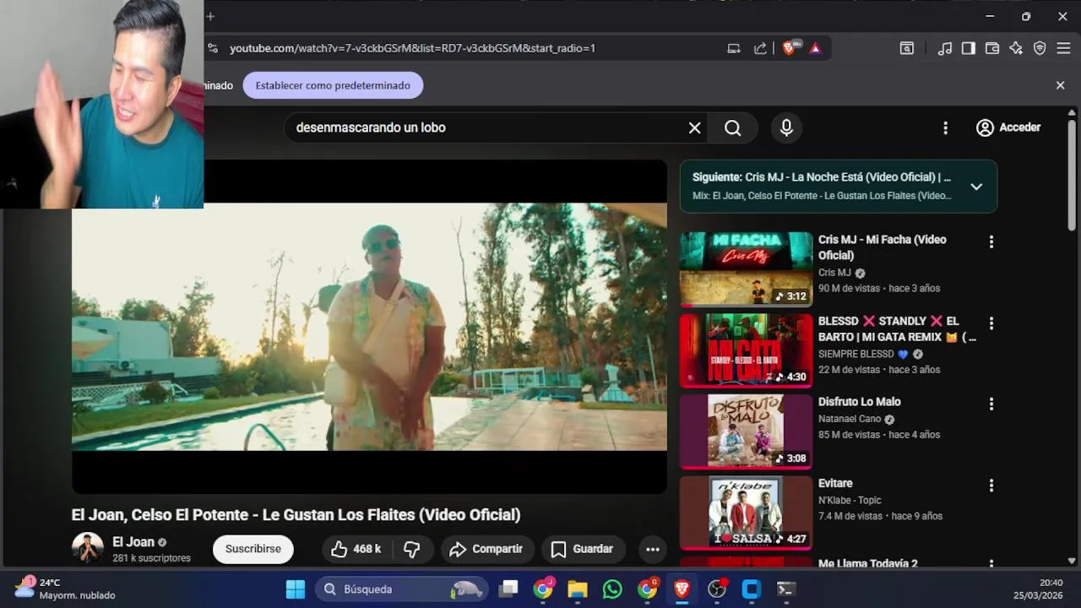1081x608 pixels.
Task: Open Brave hamburger main menu
Action: [x=1063, y=48]
